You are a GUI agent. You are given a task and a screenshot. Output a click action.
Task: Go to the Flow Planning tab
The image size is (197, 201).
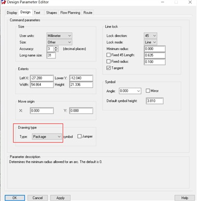(70, 13)
